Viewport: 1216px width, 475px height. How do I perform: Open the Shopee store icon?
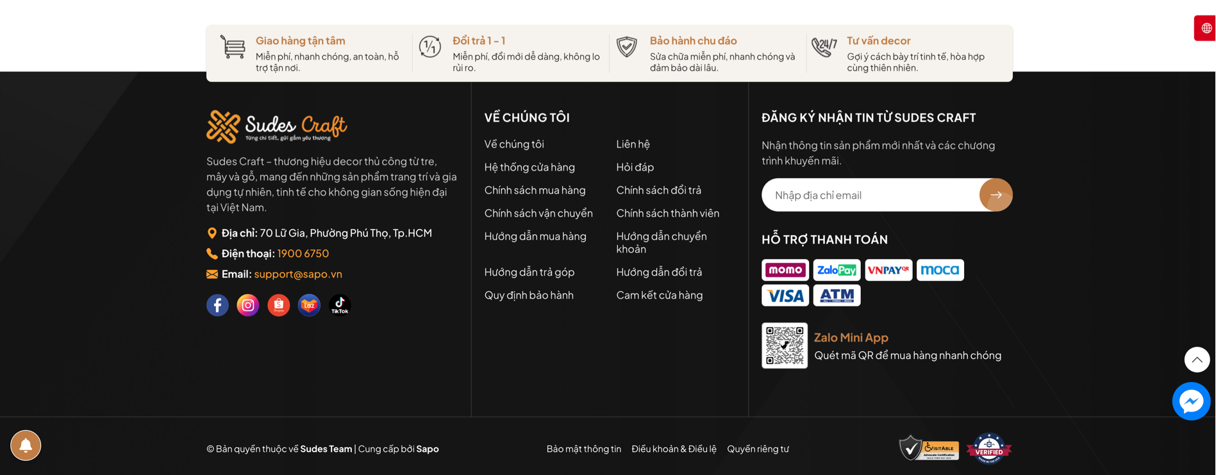coord(279,305)
